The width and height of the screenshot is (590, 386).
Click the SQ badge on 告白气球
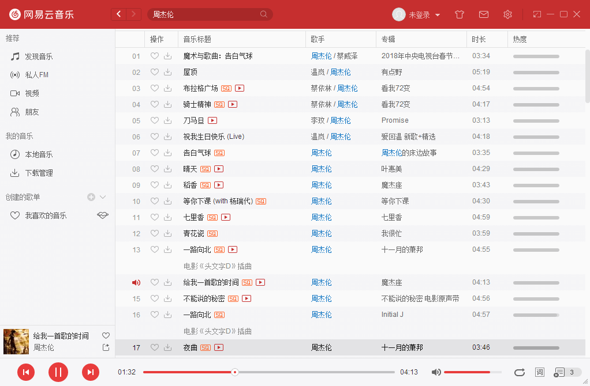[x=219, y=153]
